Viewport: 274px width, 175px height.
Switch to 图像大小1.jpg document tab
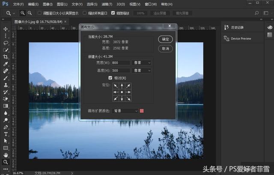[38, 22]
